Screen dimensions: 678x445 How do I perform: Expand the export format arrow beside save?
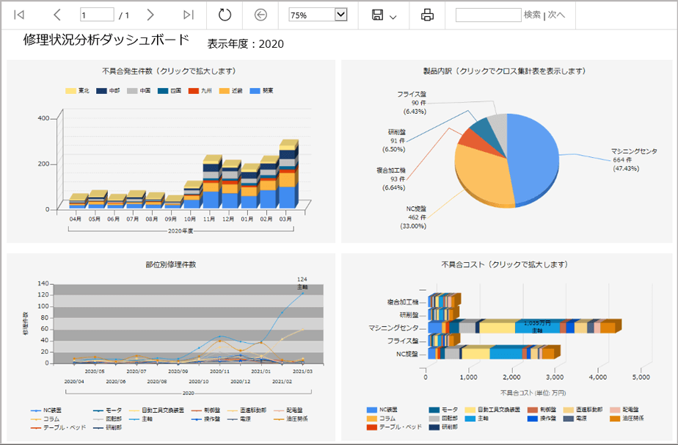click(x=393, y=16)
